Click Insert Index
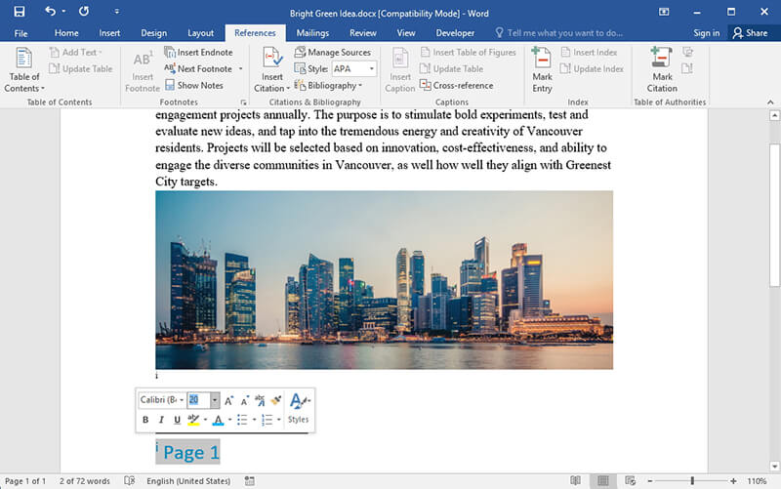The height and width of the screenshot is (489, 781). [x=589, y=52]
